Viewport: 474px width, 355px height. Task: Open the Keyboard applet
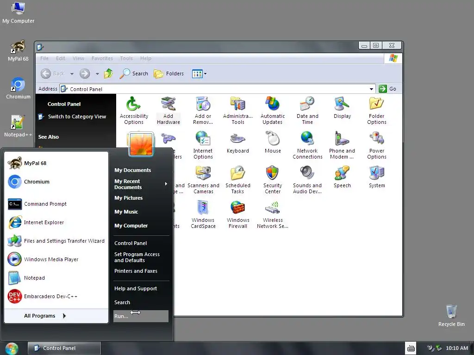[237, 142]
